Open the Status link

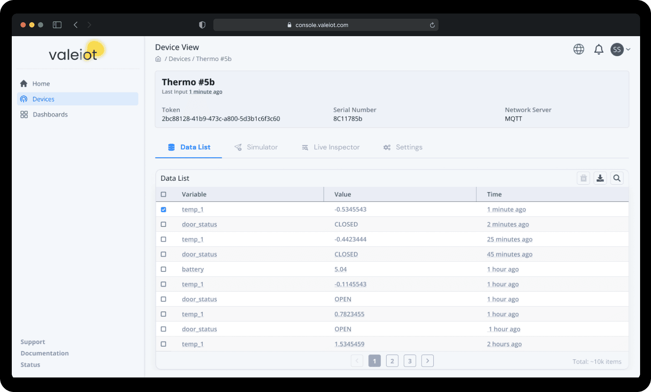click(x=30, y=365)
